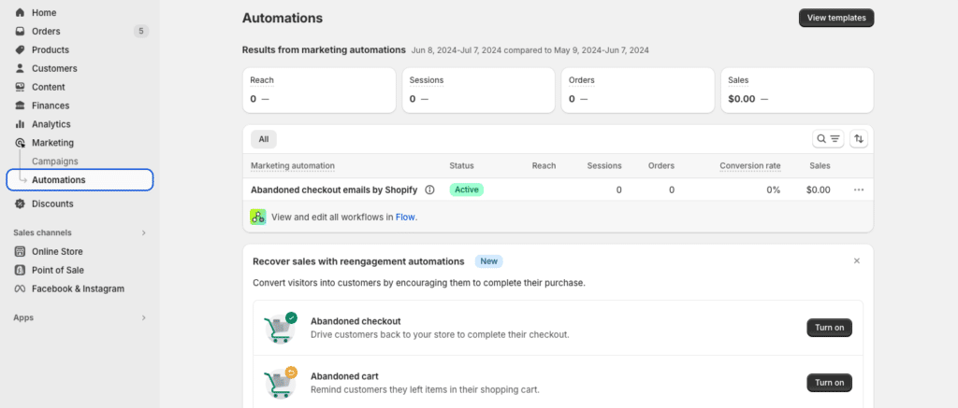This screenshot has height=408, width=958.
Task: Click the Home icon in sidebar
Action: 21,12
